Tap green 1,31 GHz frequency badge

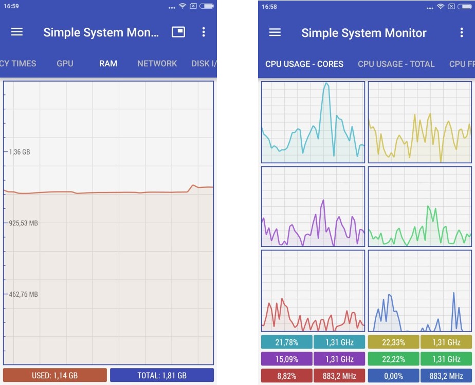[446, 359]
